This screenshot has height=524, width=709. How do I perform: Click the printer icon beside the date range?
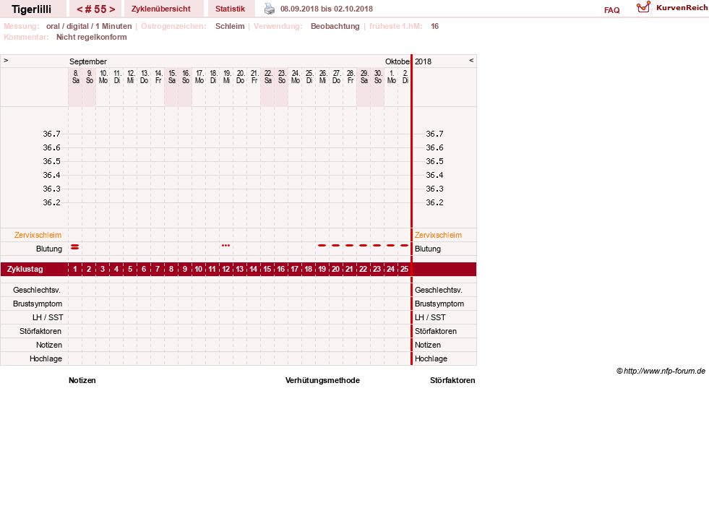(270, 9)
